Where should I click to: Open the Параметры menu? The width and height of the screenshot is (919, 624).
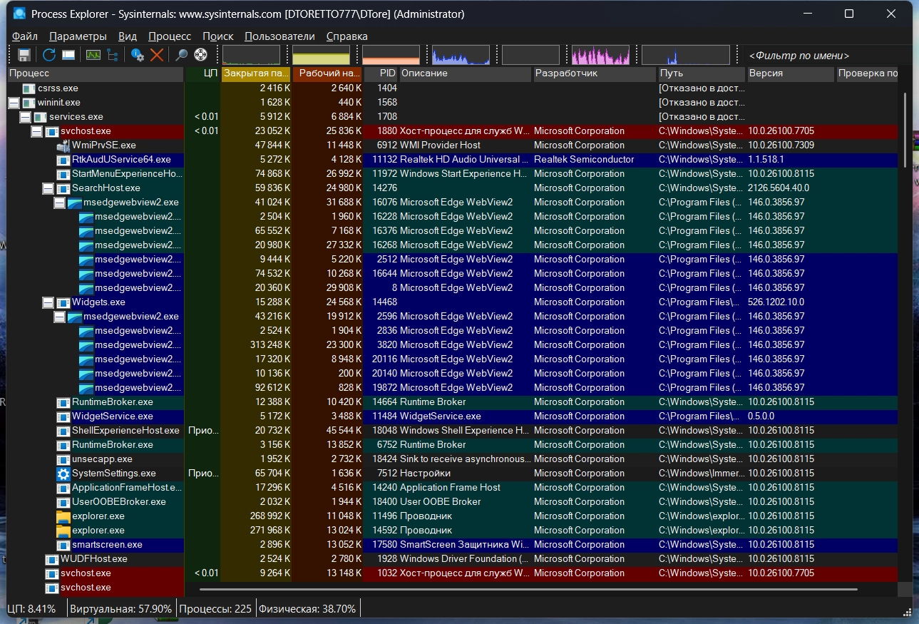[x=78, y=36]
